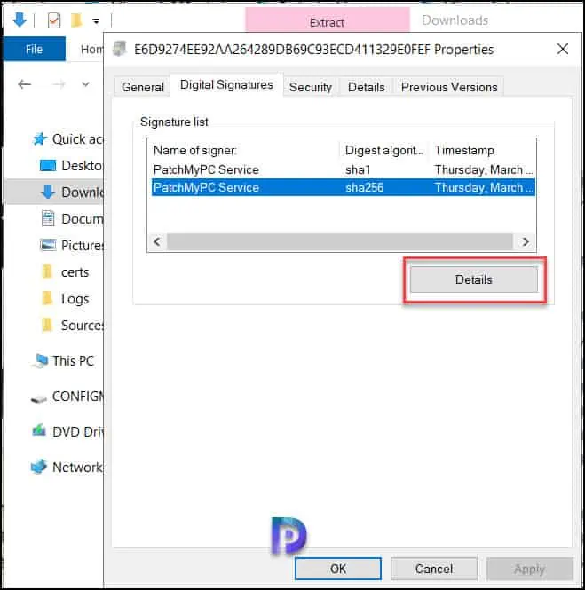
Task: Click the CONFIGM drive icon
Action: pyautogui.click(x=38, y=399)
